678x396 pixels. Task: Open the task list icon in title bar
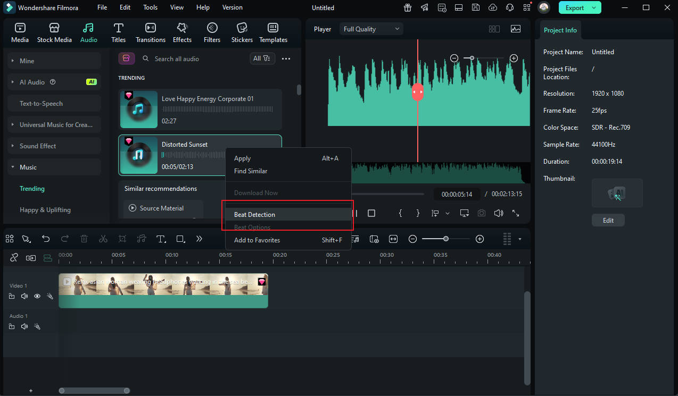point(442,7)
